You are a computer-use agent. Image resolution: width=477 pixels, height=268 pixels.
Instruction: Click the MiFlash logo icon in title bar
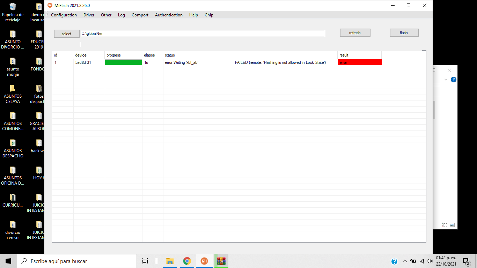click(50, 5)
